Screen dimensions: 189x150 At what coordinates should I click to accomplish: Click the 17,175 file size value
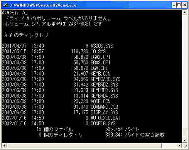pos(81,112)
